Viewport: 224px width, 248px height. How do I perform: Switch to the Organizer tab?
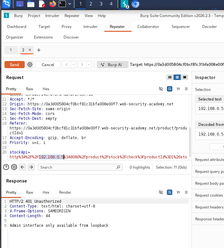tap(15, 37)
